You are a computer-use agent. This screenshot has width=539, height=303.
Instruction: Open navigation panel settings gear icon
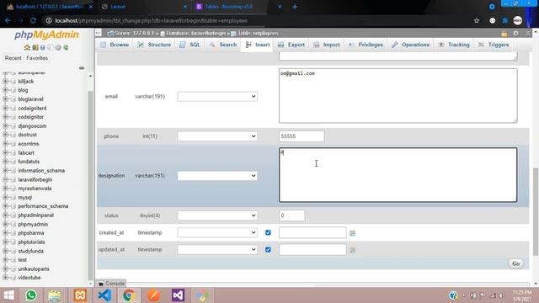pyautogui.click(x=58, y=47)
